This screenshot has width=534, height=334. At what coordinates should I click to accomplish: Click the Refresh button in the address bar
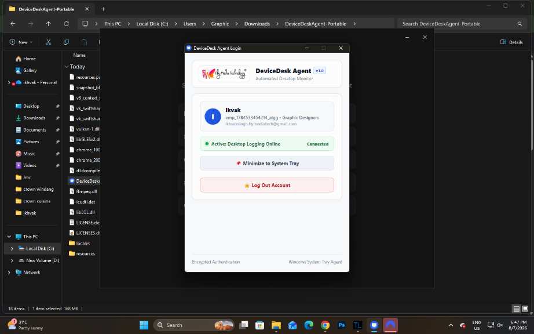click(x=67, y=24)
